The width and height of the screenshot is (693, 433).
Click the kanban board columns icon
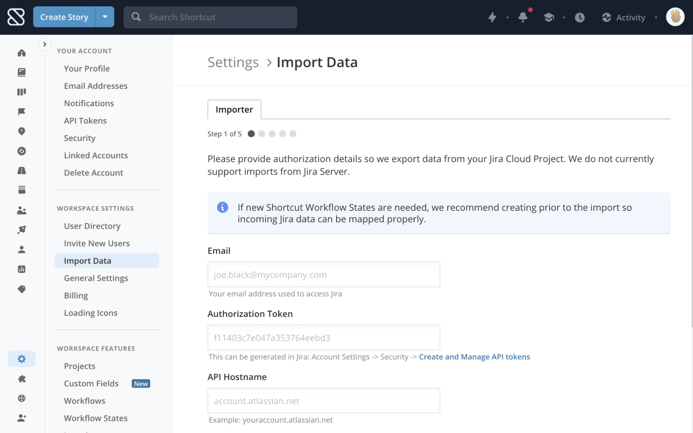pos(22,92)
